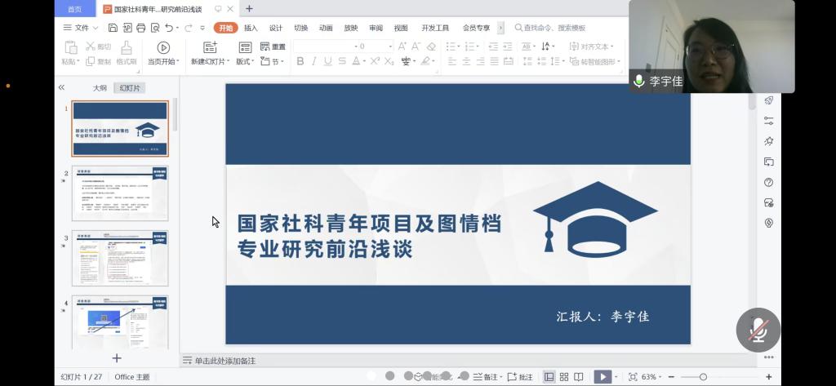
Task: Open the 插入 ribbon tab
Action: click(x=251, y=27)
